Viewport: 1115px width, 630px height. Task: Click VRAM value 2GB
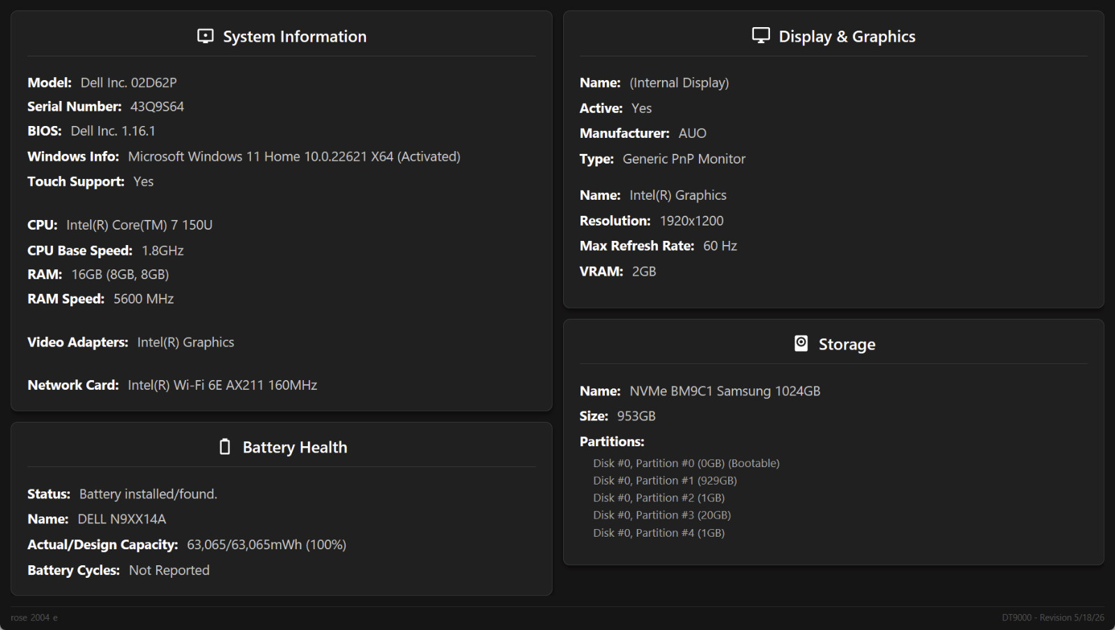point(644,271)
